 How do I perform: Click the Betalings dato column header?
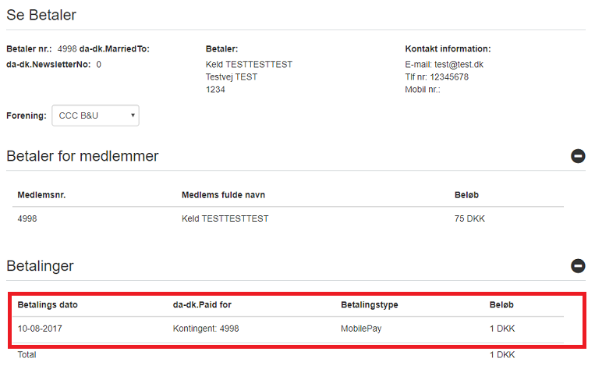click(x=48, y=304)
